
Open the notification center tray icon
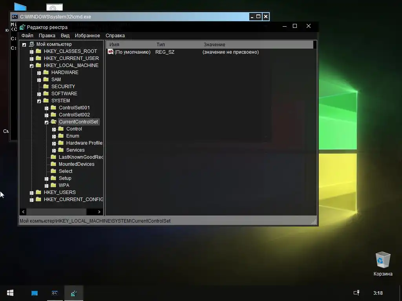pyautogui.click(x=356, y=293)
